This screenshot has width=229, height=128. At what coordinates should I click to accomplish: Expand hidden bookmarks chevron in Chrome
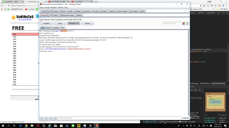214,9
